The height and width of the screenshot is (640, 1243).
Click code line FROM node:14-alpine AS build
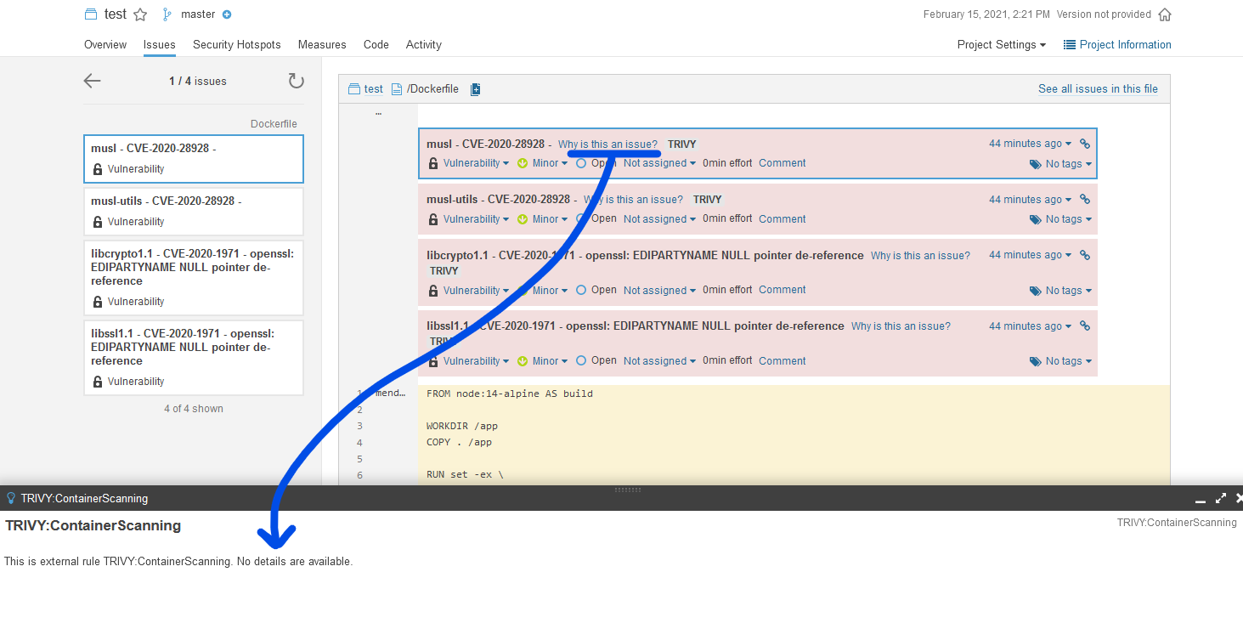510,394
